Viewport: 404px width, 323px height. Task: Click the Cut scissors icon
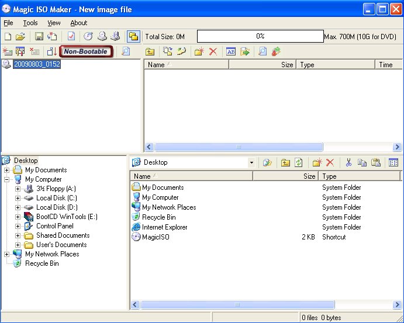pyautogui.click(x=348, y=162)
